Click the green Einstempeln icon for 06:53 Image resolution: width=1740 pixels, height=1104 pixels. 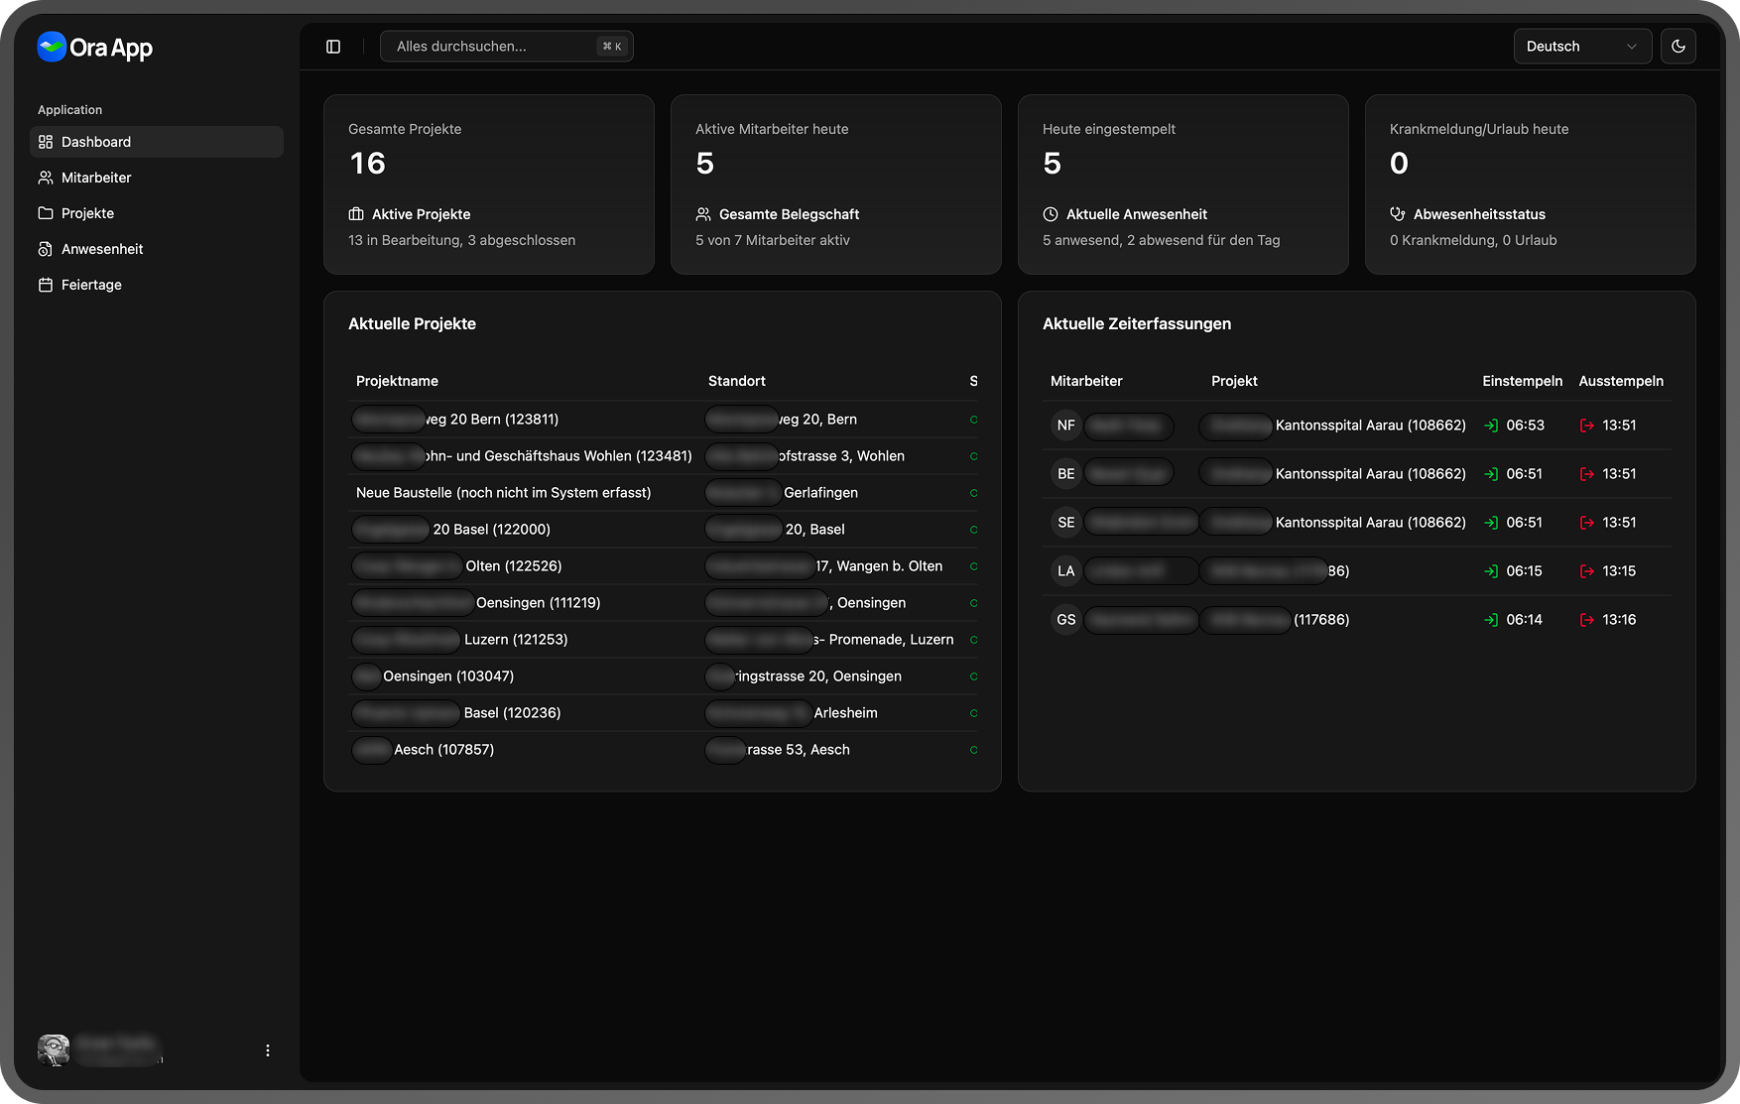click(x=1491, y=425)
